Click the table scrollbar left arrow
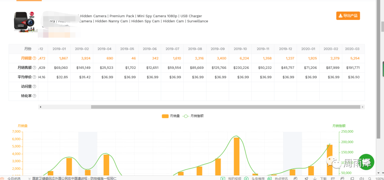 coord(40,107)
